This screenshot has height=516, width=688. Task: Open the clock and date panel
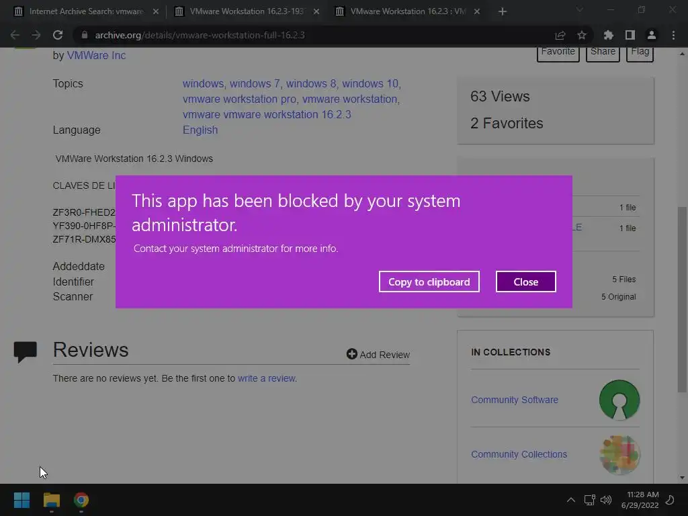point(640,500)
